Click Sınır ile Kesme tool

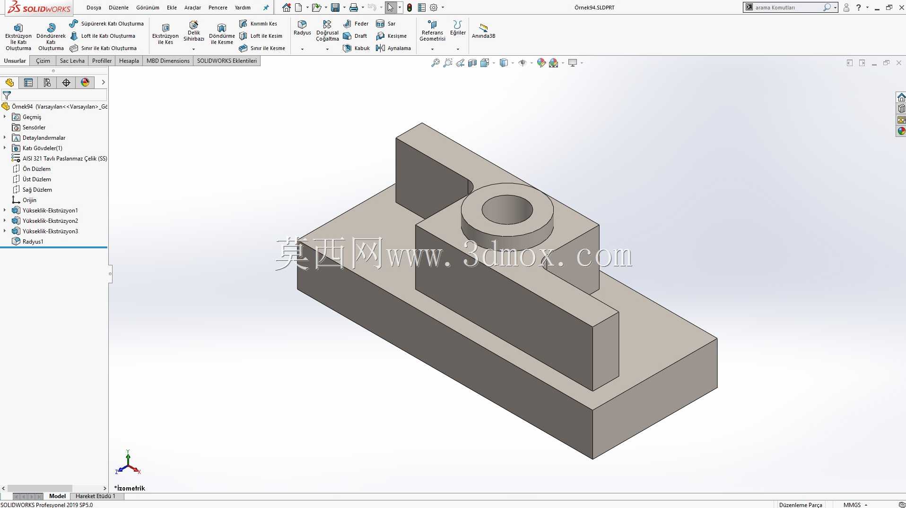(x=262, y=48)
